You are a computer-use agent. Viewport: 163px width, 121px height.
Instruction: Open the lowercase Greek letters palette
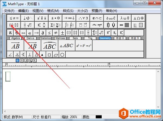point(124,18)
